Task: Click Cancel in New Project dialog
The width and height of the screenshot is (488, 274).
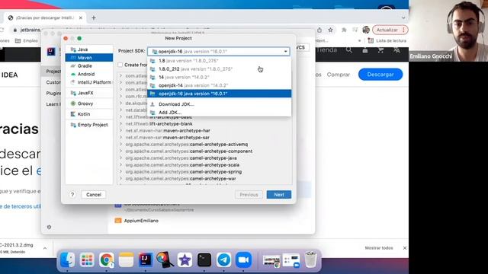Action: pyautogui.click(x=94, y=195)
